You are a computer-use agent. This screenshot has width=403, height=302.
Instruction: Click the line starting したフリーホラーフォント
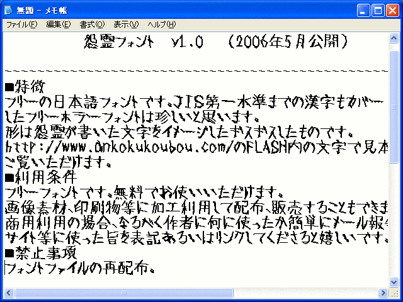pos(132,117)
